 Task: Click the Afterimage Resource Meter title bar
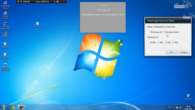point(168,20)
